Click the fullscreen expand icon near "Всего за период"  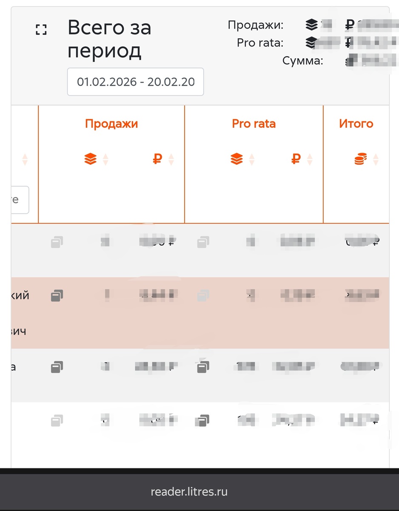(41, 29)
